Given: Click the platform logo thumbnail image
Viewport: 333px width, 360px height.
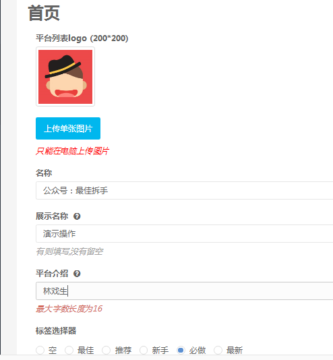Looking at the screenshot, I should [65, 77].
